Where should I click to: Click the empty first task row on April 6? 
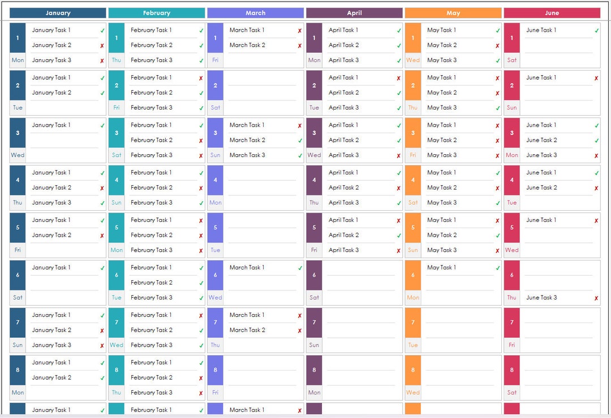coord(364,267)
